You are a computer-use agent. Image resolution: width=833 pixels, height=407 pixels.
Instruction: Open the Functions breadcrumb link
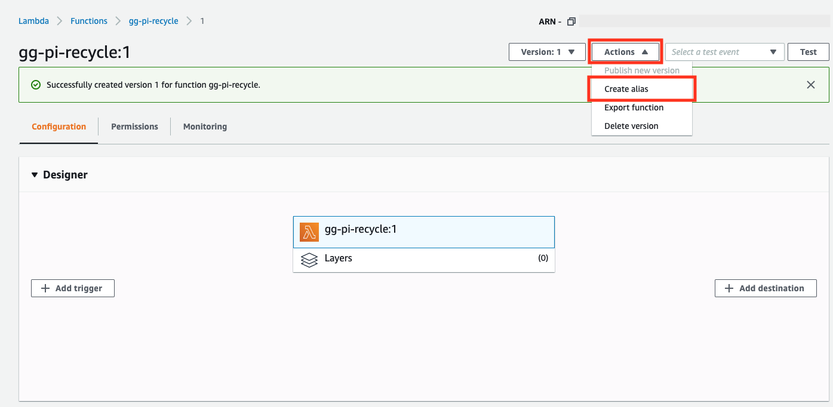(89, 21)
